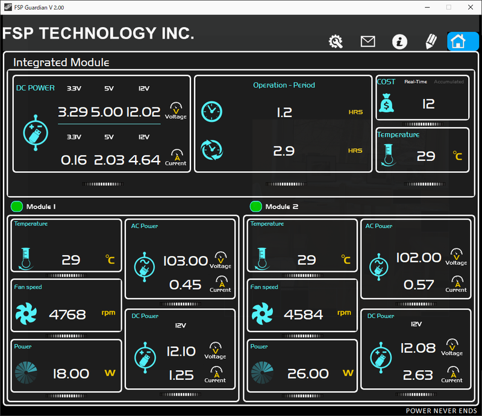Click the 3.29 voltage reading
The image size is (482, 416).
coord(73,112)
